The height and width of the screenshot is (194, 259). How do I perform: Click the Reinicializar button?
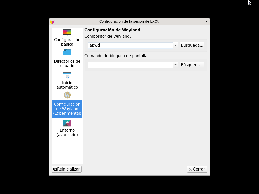tap(67, 169)
